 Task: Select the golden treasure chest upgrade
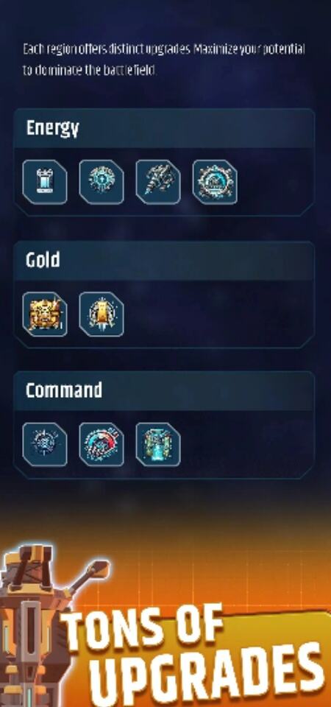(x=45, y=314)
